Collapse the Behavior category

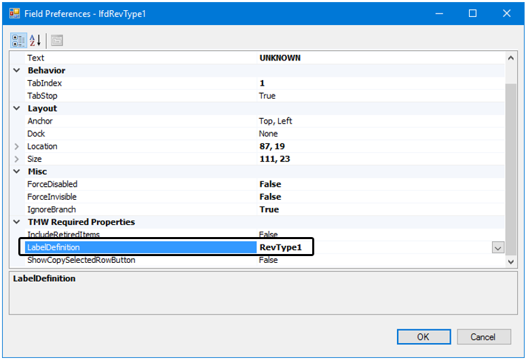point(17,71)
